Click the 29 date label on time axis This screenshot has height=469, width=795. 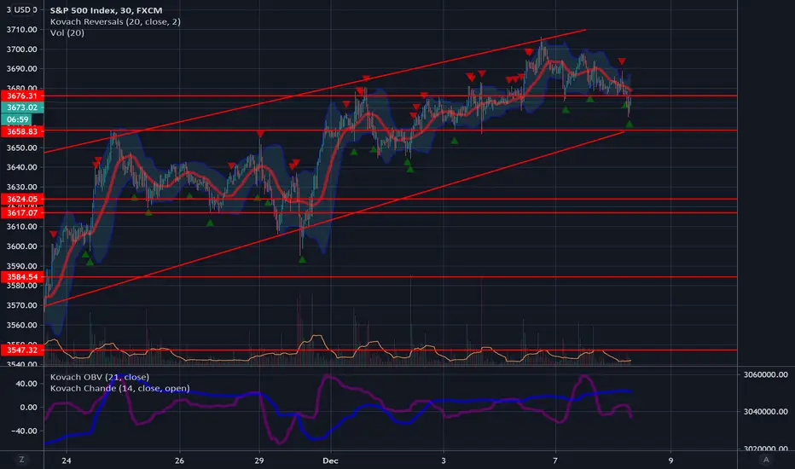pos(259,460)
